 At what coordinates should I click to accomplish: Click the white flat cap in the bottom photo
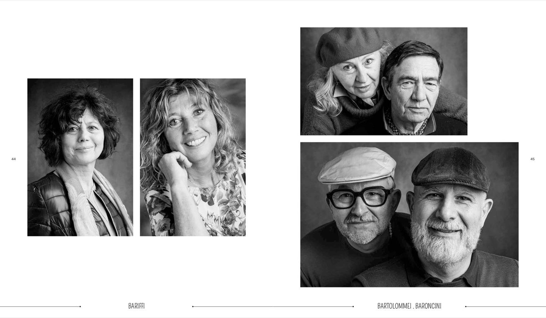pyautogui.click(x=357, y=165)
